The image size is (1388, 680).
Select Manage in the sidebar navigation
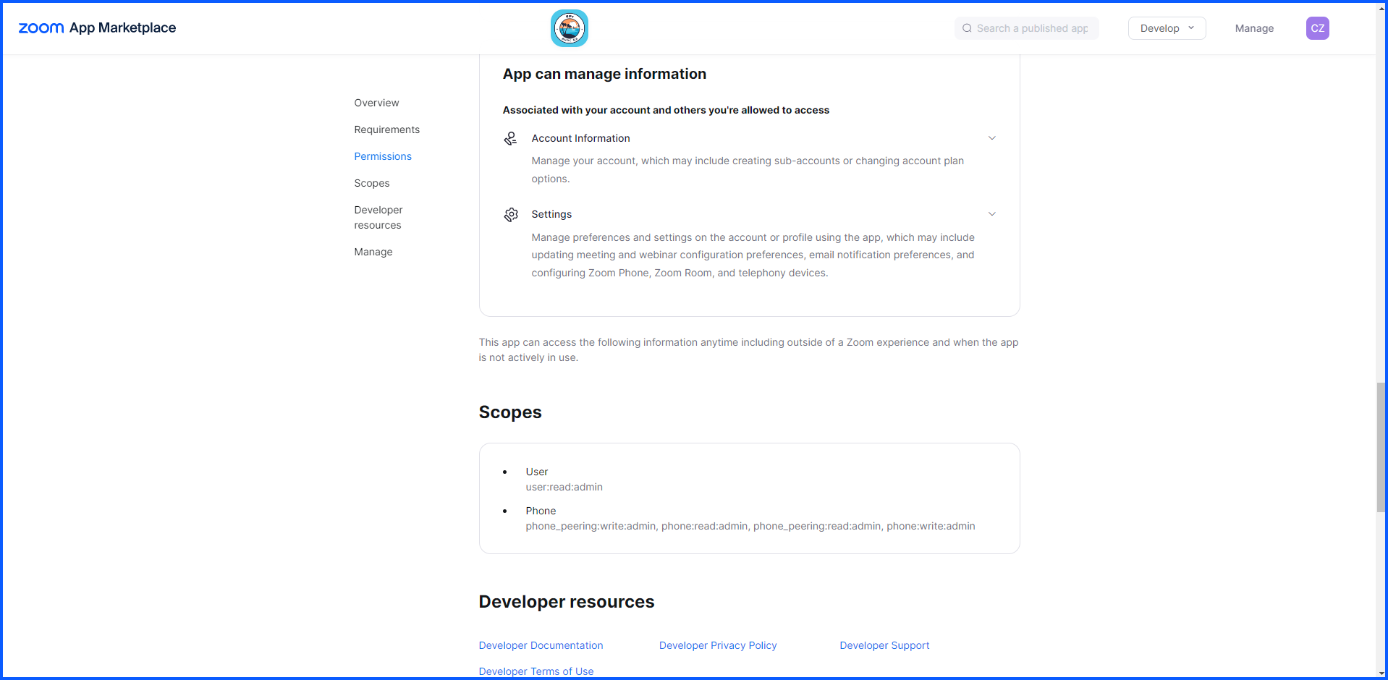tap(373, 252)
